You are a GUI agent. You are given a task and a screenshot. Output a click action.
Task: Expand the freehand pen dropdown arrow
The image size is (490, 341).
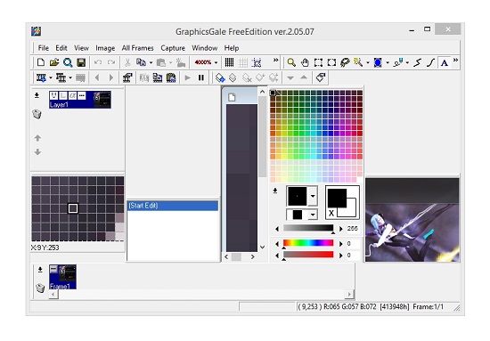(x=407, y=62)
